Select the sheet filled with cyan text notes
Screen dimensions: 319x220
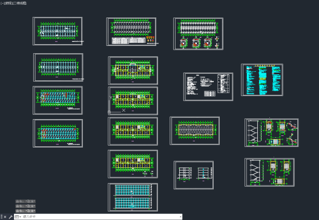262,80
